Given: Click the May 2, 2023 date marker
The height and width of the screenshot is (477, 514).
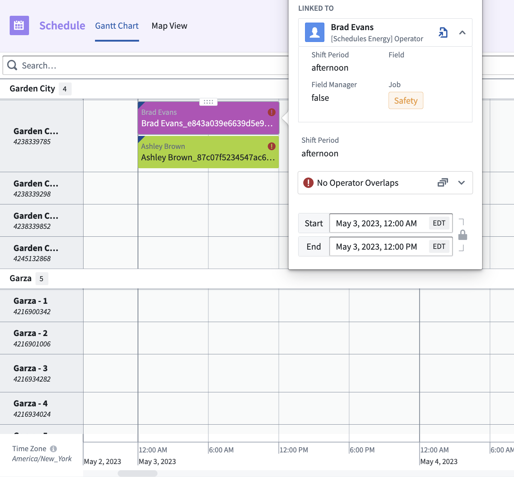Looking at the screenshot, I should point(103,462).
